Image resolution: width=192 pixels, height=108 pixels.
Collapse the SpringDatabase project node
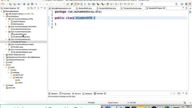pyautogui.click(x=1, y=11)
